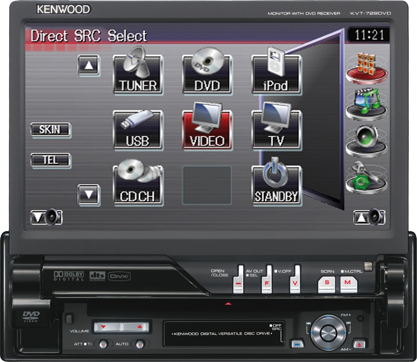This screenshot has width=417, height=362.
Task: Click the AM− bottom of the dial
Action: pos(329,348)
